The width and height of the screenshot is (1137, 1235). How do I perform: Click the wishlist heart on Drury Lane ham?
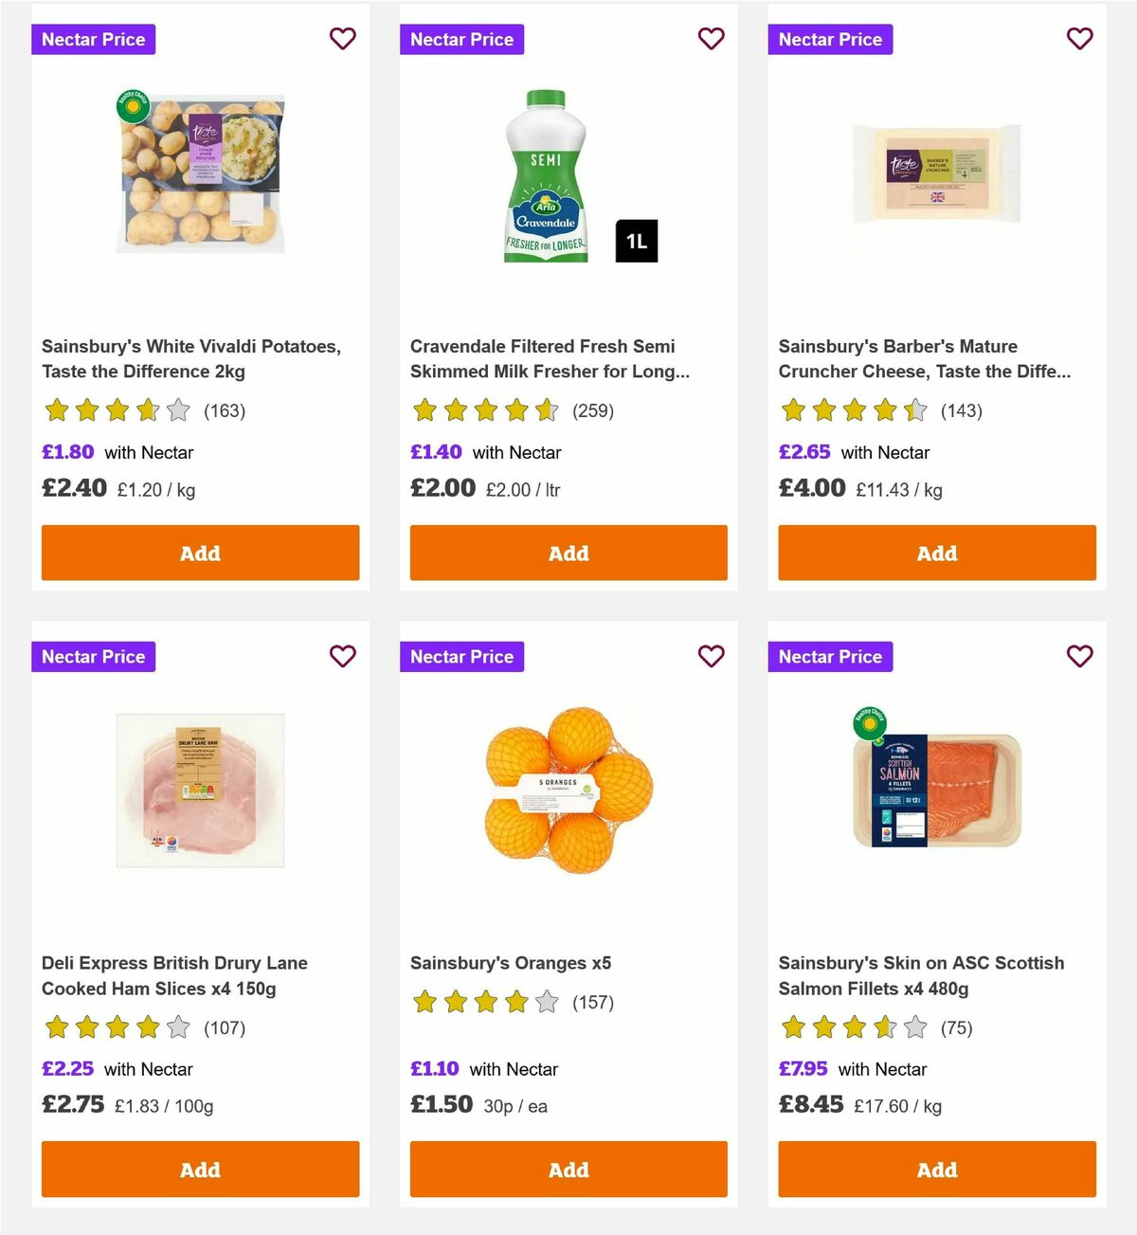(342, 656)
